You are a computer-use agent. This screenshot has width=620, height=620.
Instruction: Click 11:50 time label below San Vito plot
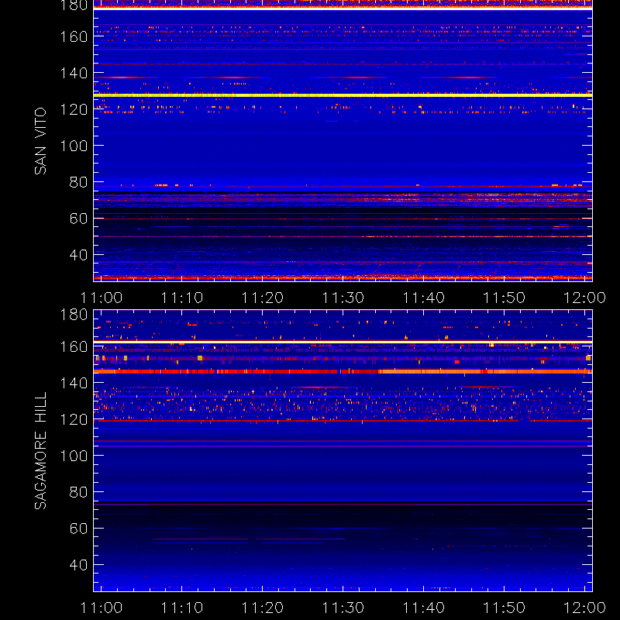pos(505,298)
